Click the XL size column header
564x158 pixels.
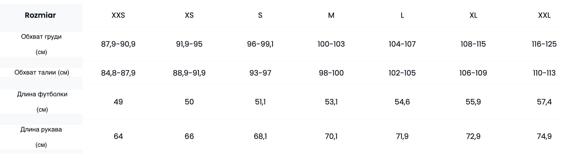click(x=473, y=15)
